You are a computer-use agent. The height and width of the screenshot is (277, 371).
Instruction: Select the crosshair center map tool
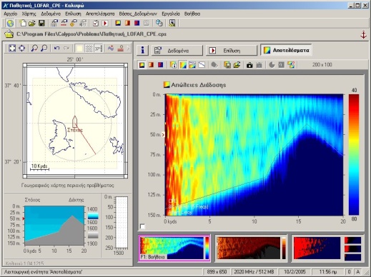(22, 48)
